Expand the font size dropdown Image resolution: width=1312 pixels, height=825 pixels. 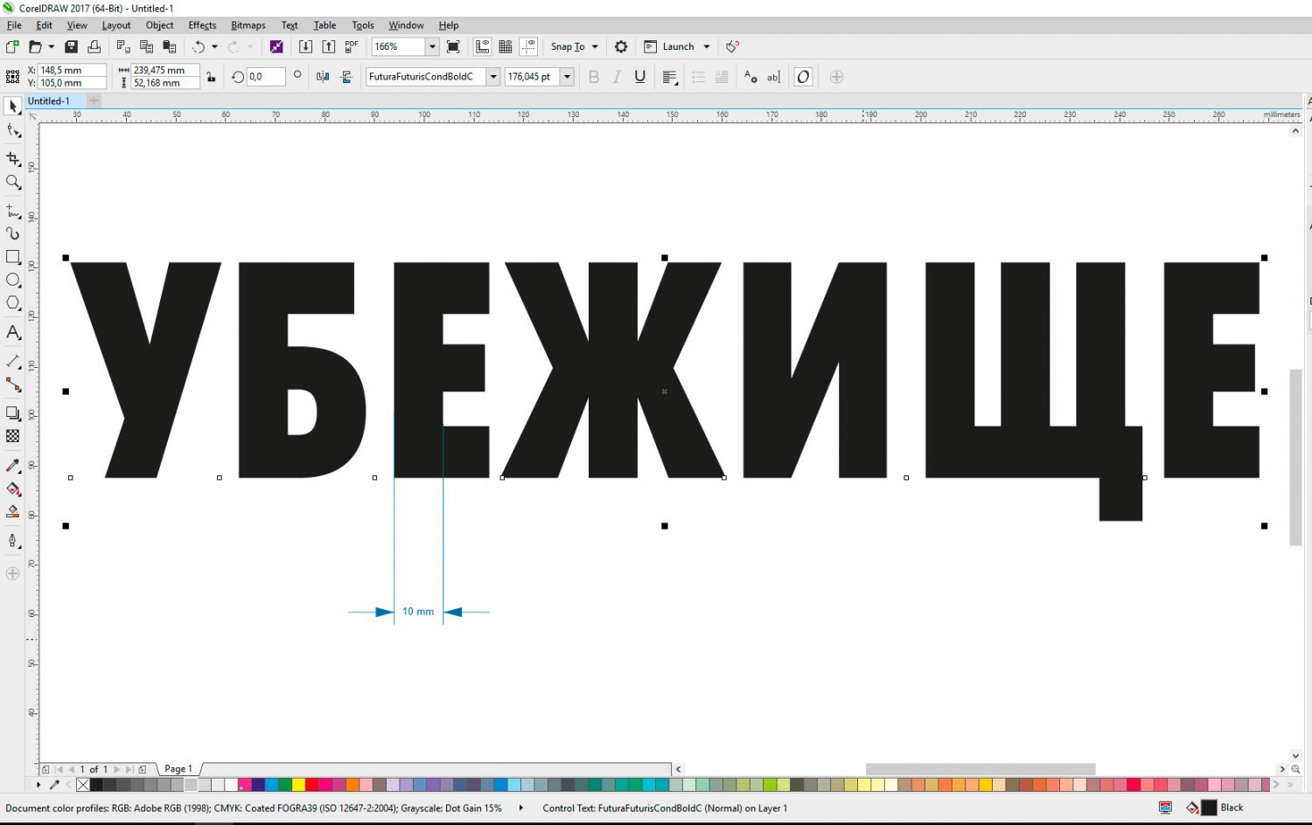tap(567, 77)
